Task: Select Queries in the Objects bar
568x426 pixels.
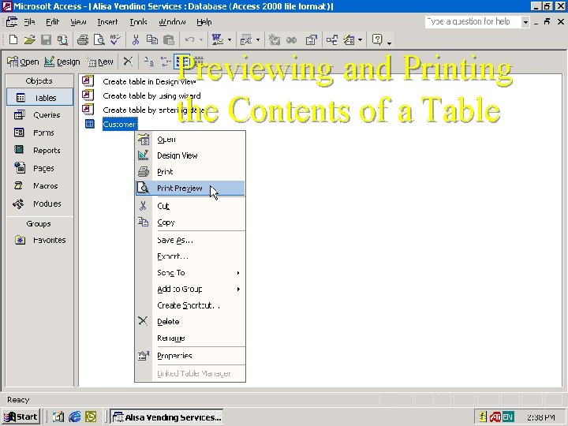Action: (40, 115)
